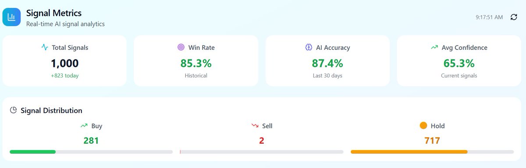The image size is (526, 168).
Task: Click the Signal Metrics bar chart logo
Action: coord(11,17)
